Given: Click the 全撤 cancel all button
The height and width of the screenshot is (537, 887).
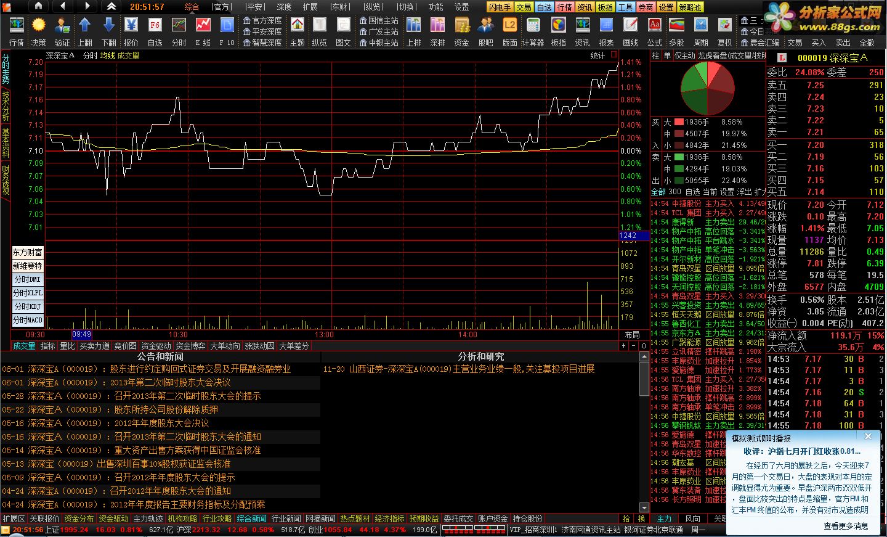Looking at the screenshot, I should click(867, 43).
